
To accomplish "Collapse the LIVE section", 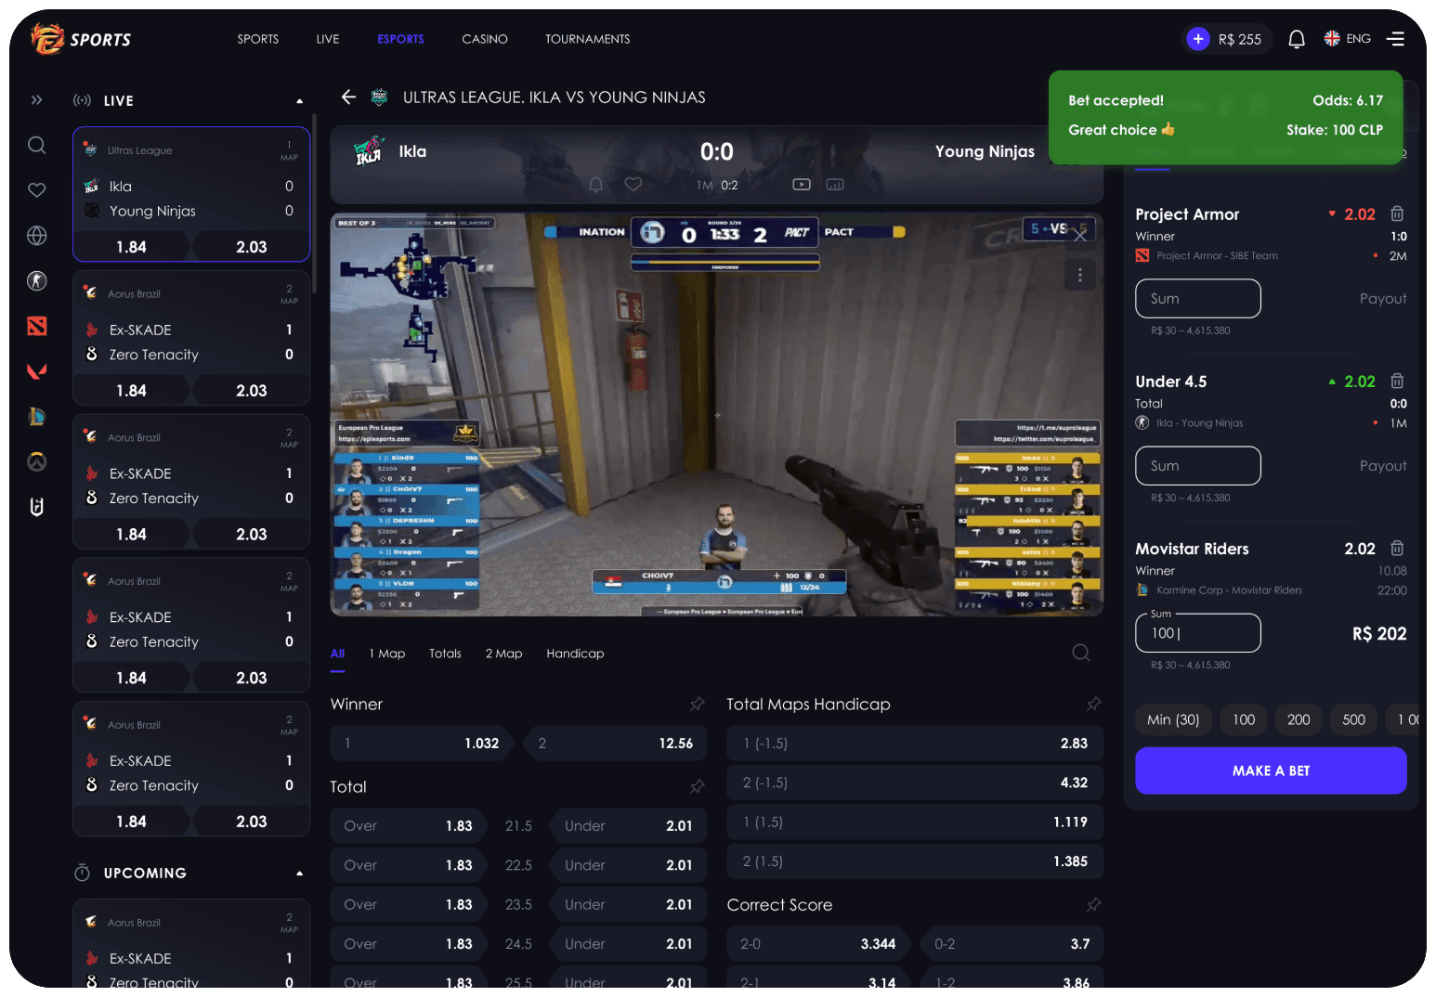I will click(x=299, y=101).
